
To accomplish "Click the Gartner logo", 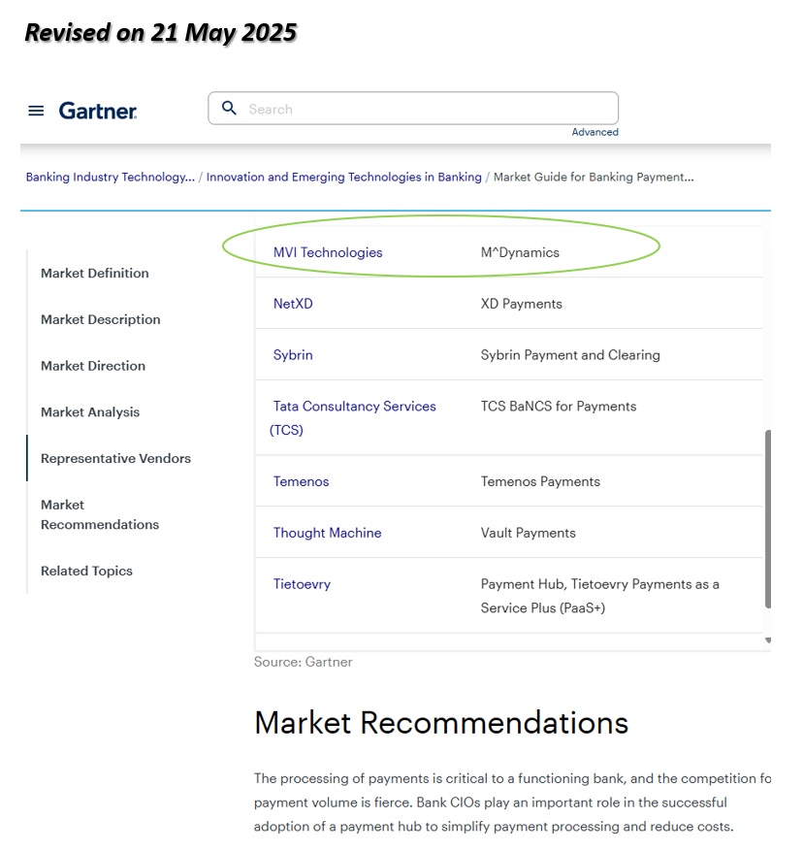I will (97, 111).
